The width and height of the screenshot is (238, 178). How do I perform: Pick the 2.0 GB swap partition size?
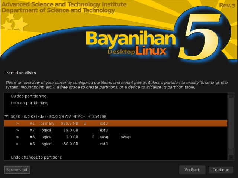click(73, 137)
